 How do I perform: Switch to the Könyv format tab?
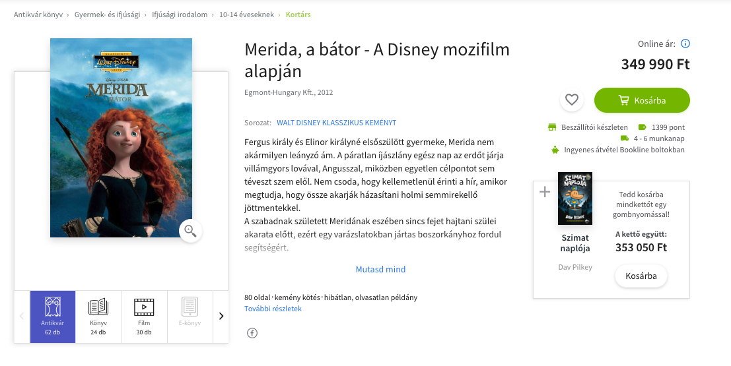coord(98,317)
